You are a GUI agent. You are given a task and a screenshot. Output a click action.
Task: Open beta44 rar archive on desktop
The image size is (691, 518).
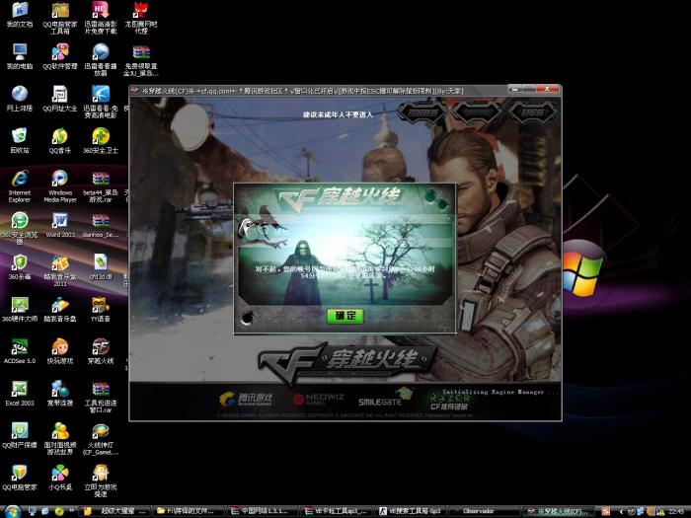(101, 186)
